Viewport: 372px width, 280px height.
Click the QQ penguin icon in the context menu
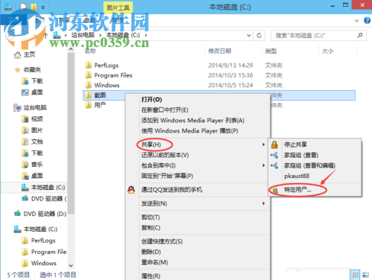pos(131,190)
